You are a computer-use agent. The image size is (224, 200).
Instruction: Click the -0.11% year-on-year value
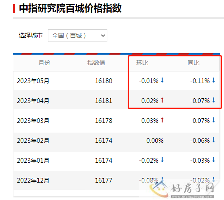coord(200,81)
